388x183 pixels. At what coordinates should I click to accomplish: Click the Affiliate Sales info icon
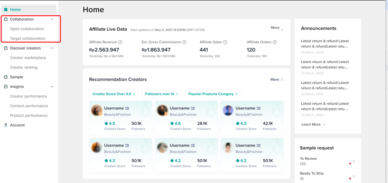225,42
